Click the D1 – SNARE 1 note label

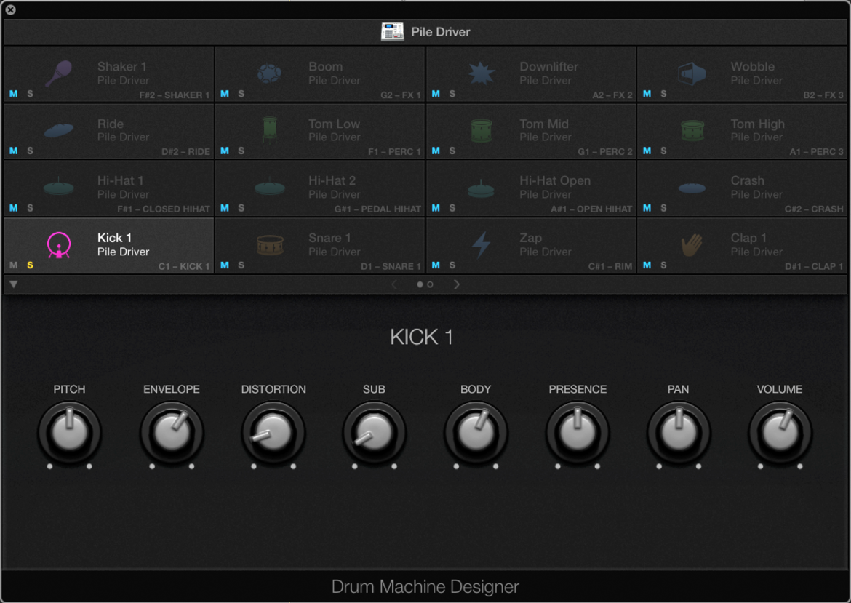click(x=391, y=266)
